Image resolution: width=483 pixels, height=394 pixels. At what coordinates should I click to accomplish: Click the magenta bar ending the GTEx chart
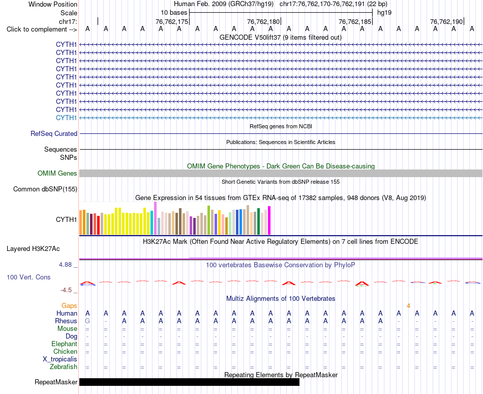(x=269, y=220)
